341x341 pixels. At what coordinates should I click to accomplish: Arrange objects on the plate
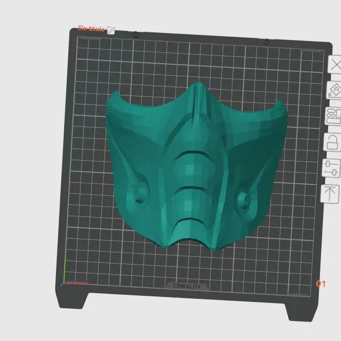tap(333, 116)
